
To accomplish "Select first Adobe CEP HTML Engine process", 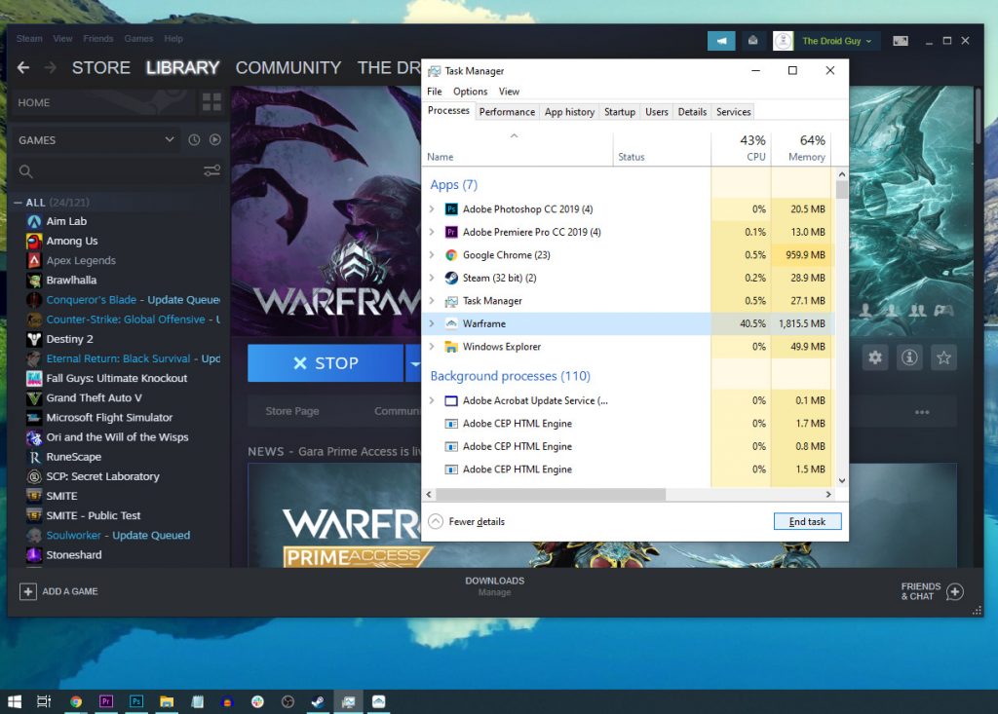I will click(627, 423).
